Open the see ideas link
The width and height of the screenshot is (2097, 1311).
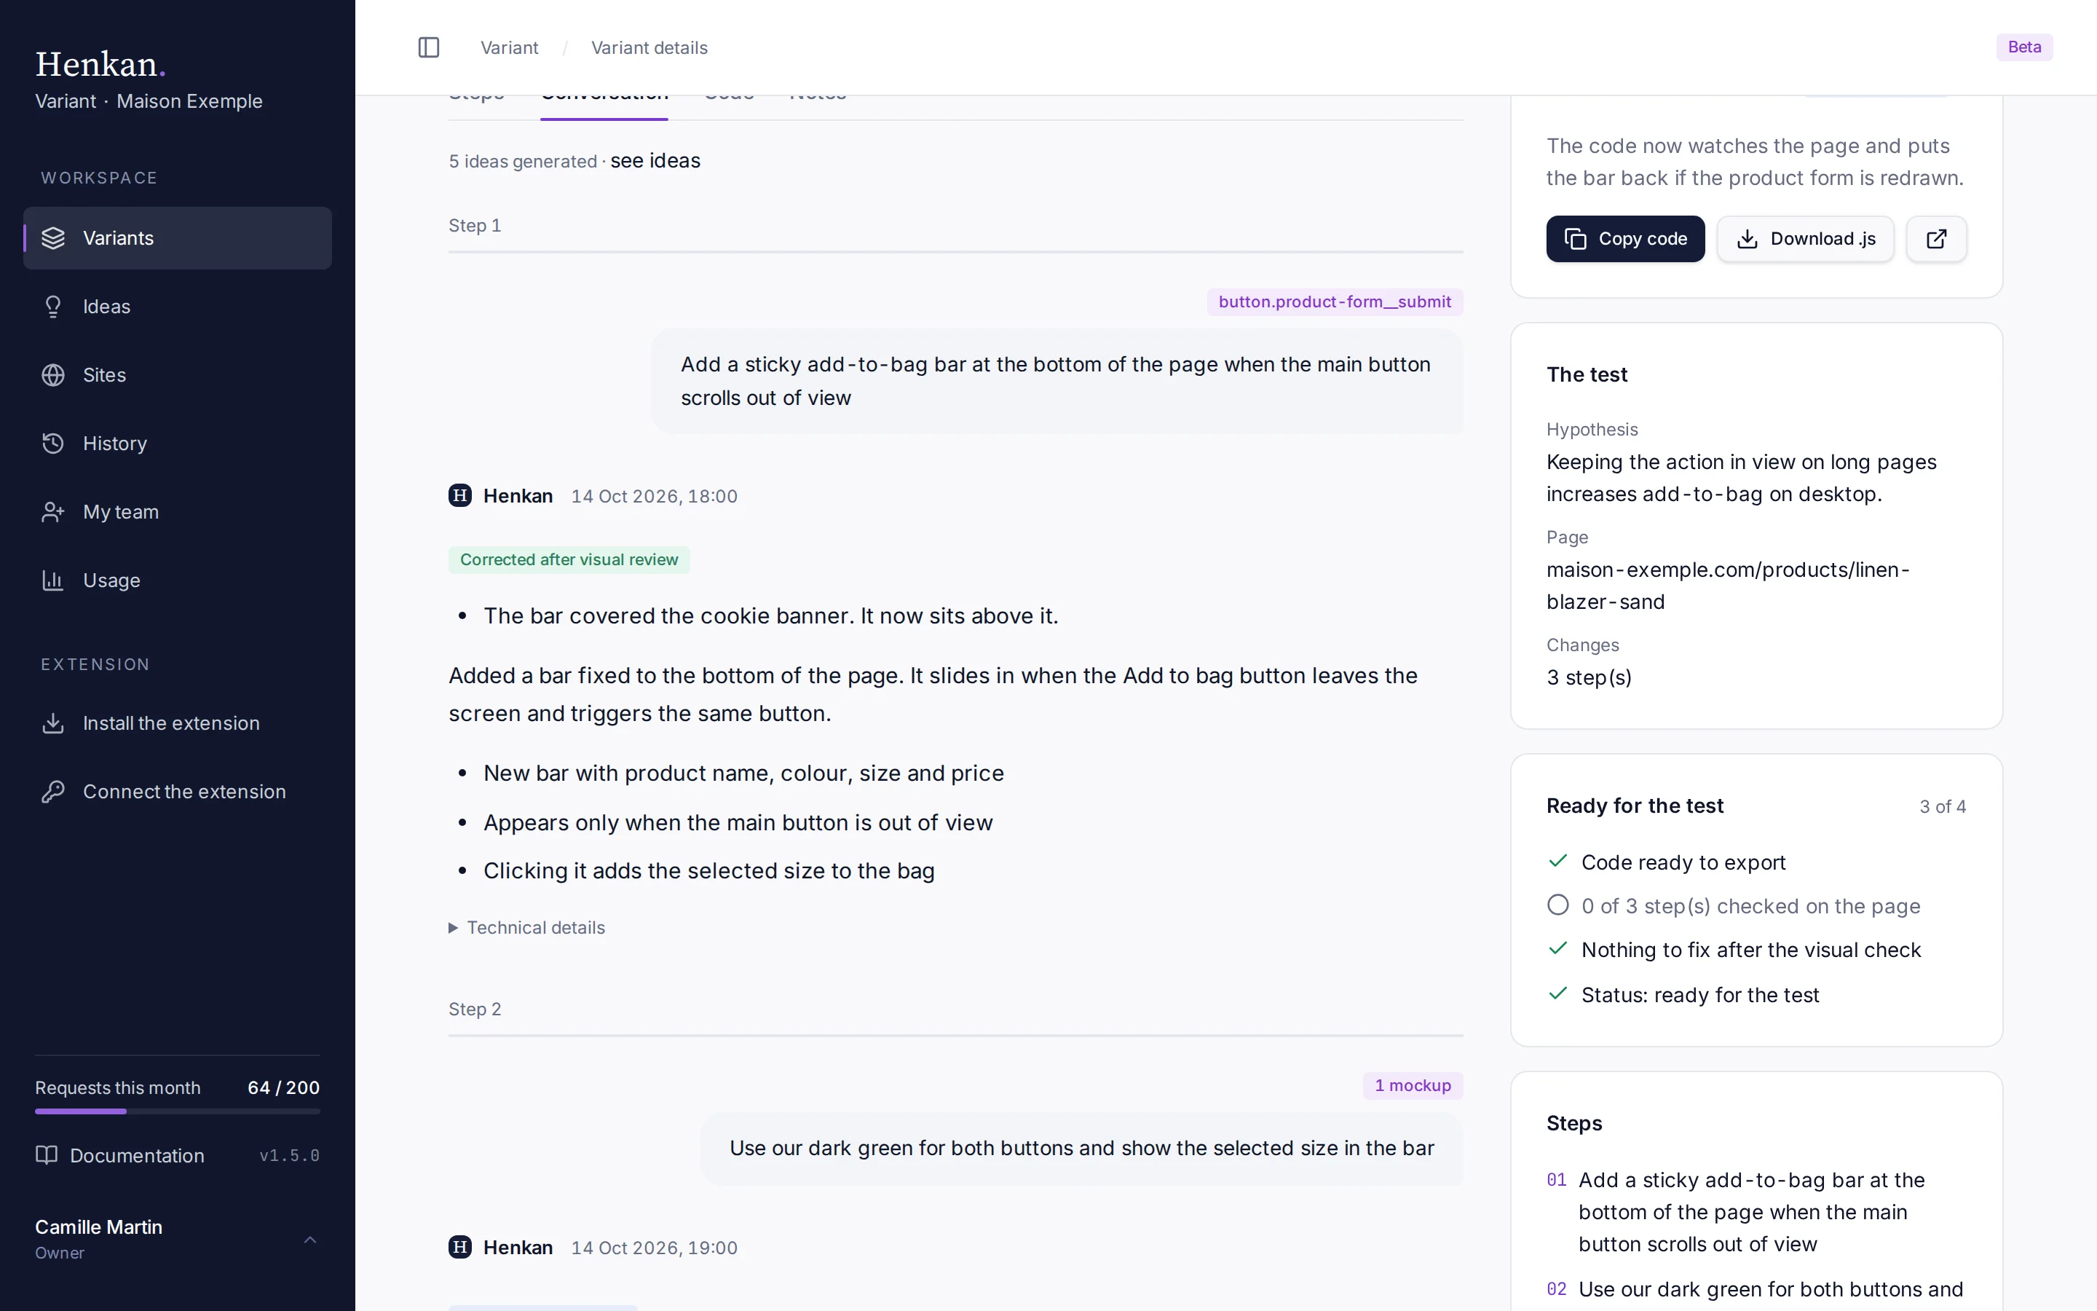click(x=655, y=160)
